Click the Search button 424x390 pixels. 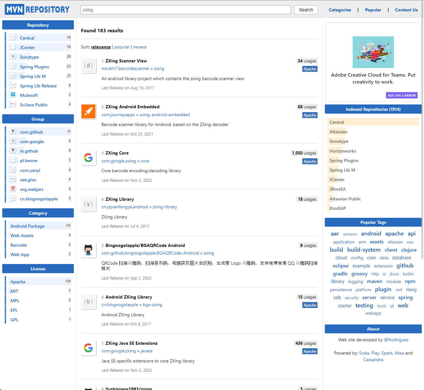pos(306,10)
